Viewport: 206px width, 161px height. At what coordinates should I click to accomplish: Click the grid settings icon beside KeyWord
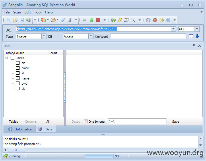[191, 37]
